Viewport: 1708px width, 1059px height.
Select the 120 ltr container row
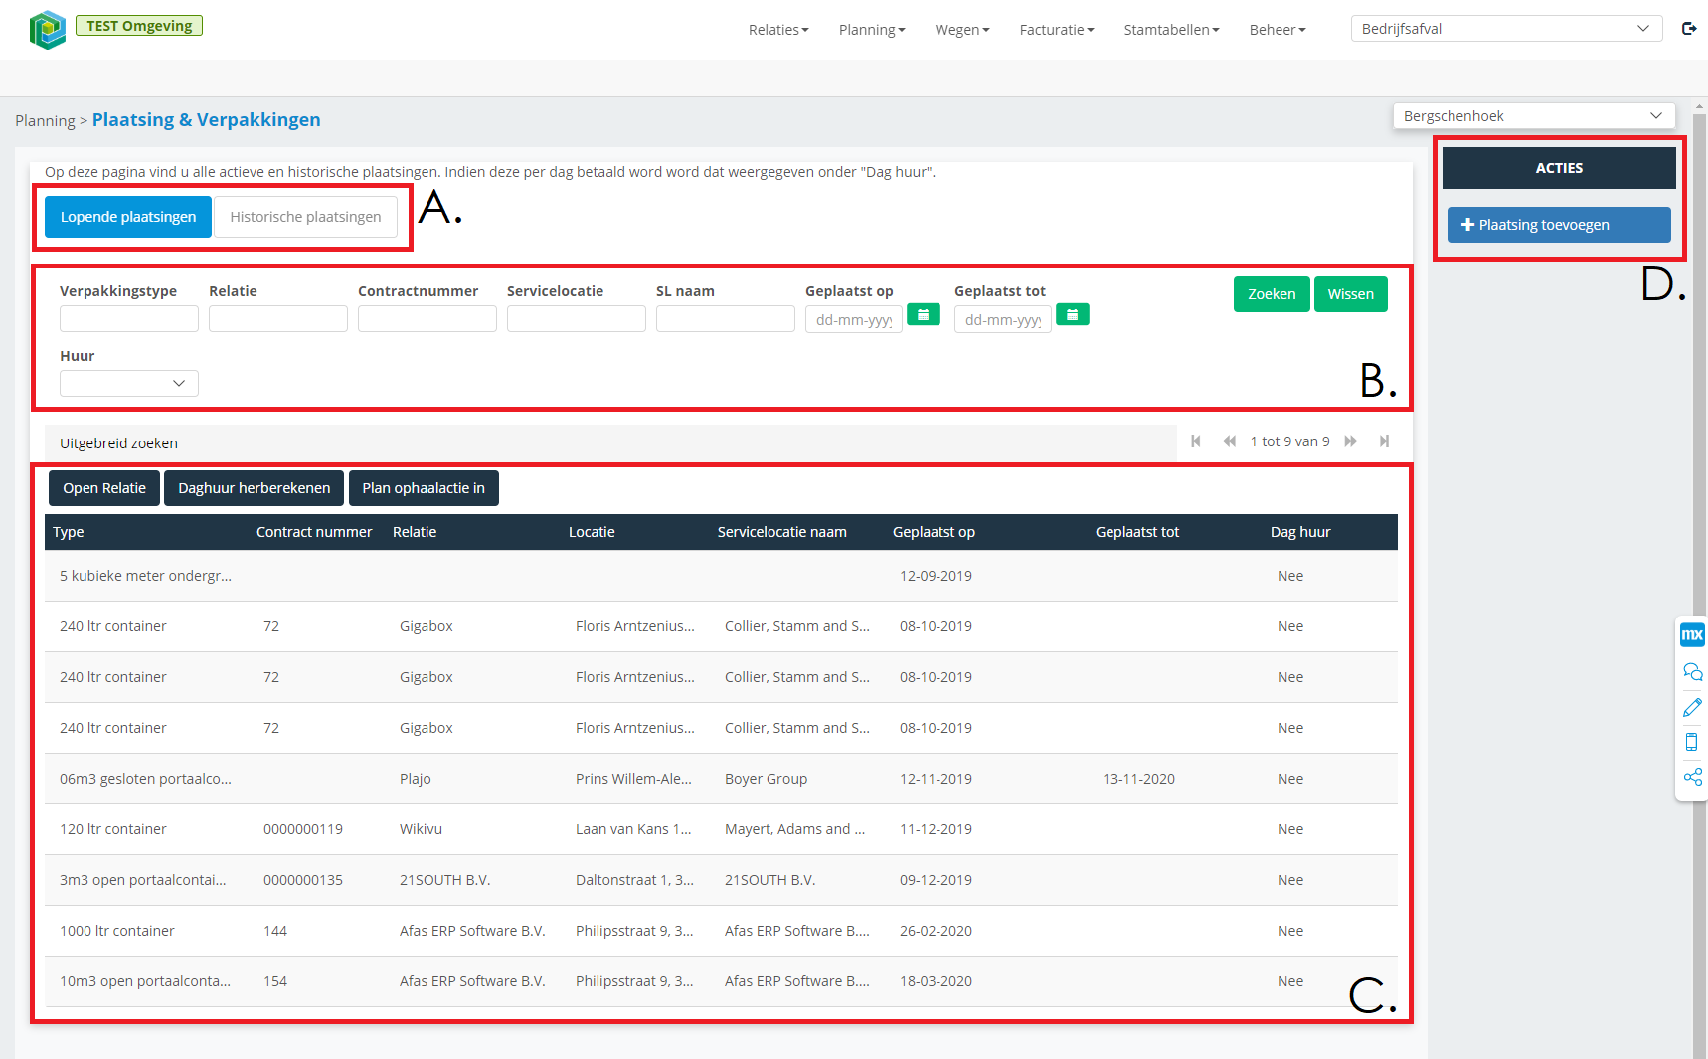(x=721, y=829)
